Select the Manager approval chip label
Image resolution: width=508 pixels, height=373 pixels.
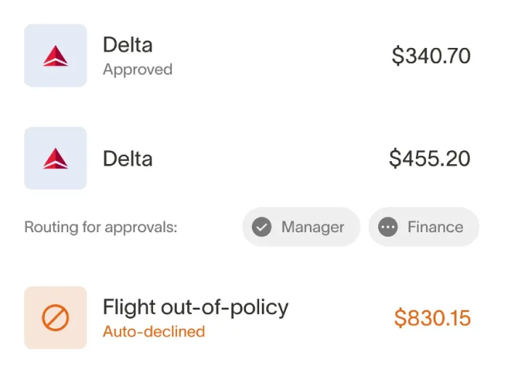(313, 227)
